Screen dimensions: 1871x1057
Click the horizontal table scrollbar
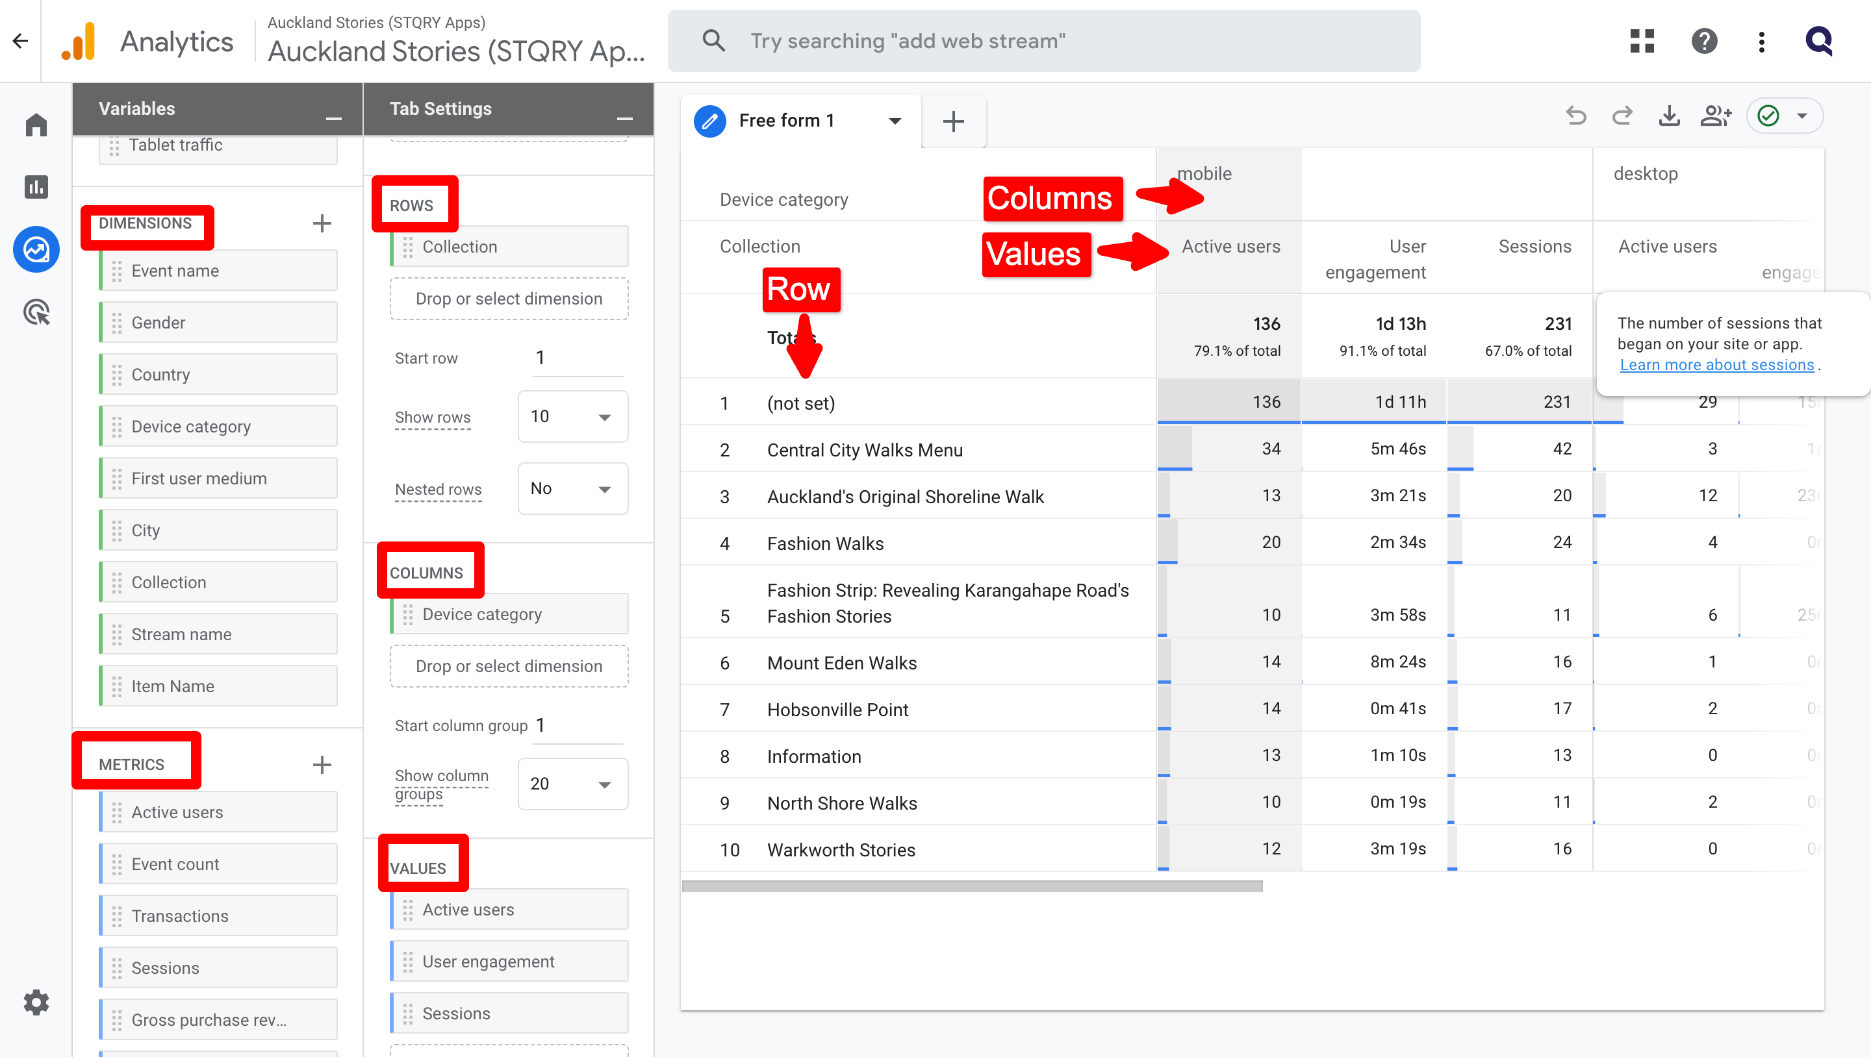pyautogui.click(x=972, y=886)
